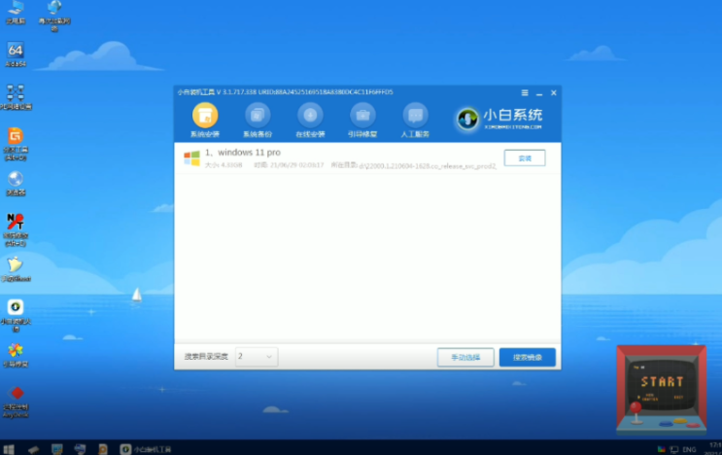The image size is (722, 455).
Task: Open the Windows Start button on taskbar
Action: coord(9,448)
